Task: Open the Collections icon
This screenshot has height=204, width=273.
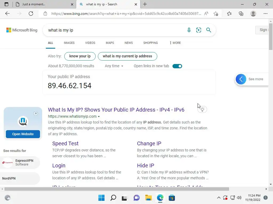Action: 241,14
